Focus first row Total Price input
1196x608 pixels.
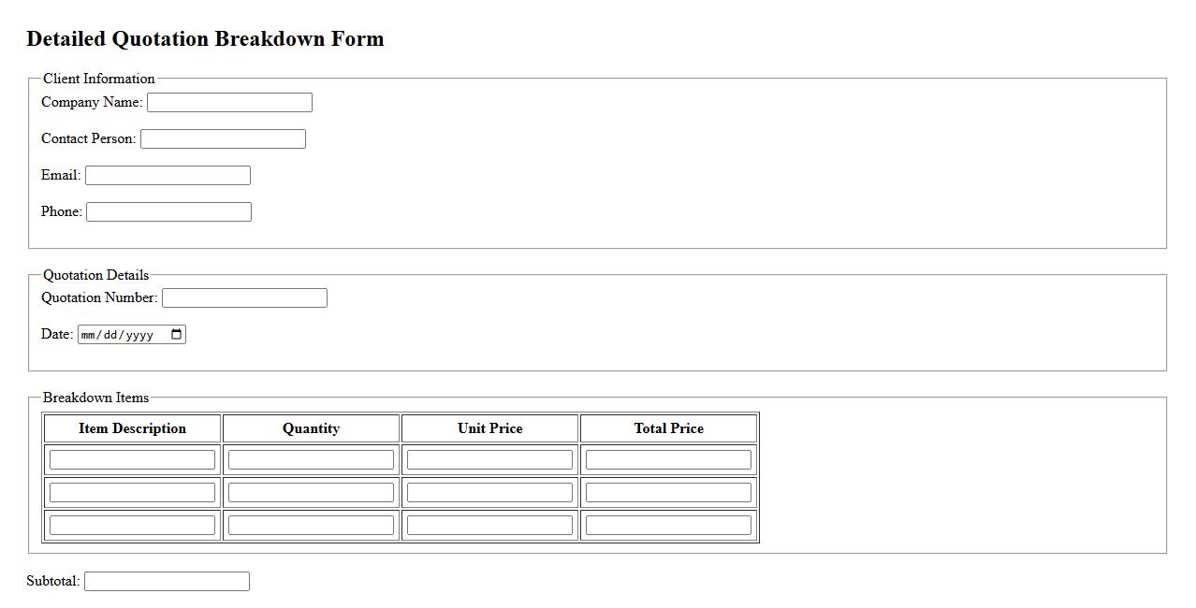tap(668, 460)
